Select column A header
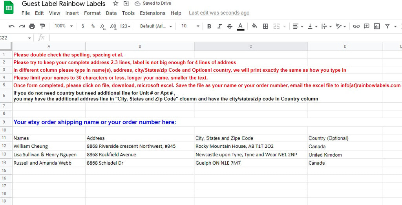 (x=49, y=46)
